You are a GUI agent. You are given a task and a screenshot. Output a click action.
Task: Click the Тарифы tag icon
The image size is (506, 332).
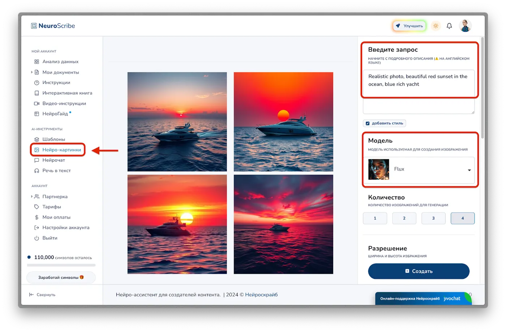(x=37, y=207)
